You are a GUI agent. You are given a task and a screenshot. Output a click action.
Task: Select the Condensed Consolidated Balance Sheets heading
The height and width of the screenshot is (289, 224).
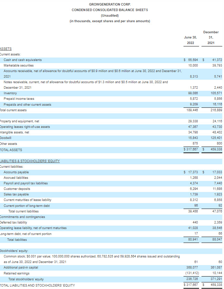tap(110, 10)
